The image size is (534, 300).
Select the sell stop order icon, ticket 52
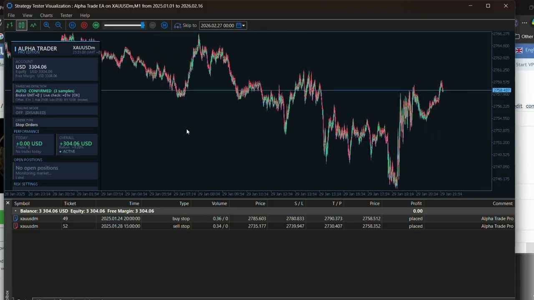point(16,226)
